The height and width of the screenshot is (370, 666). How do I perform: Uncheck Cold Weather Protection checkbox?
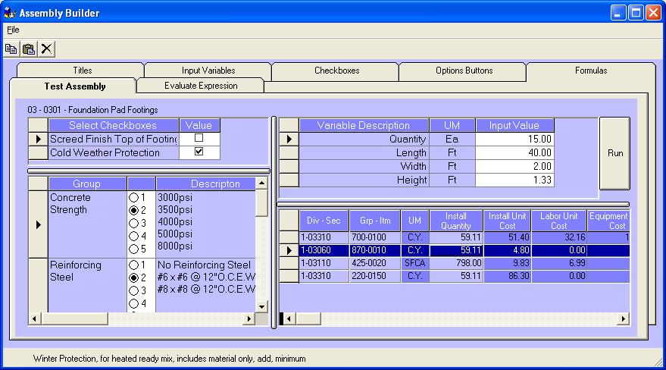(x=199, y=152)
